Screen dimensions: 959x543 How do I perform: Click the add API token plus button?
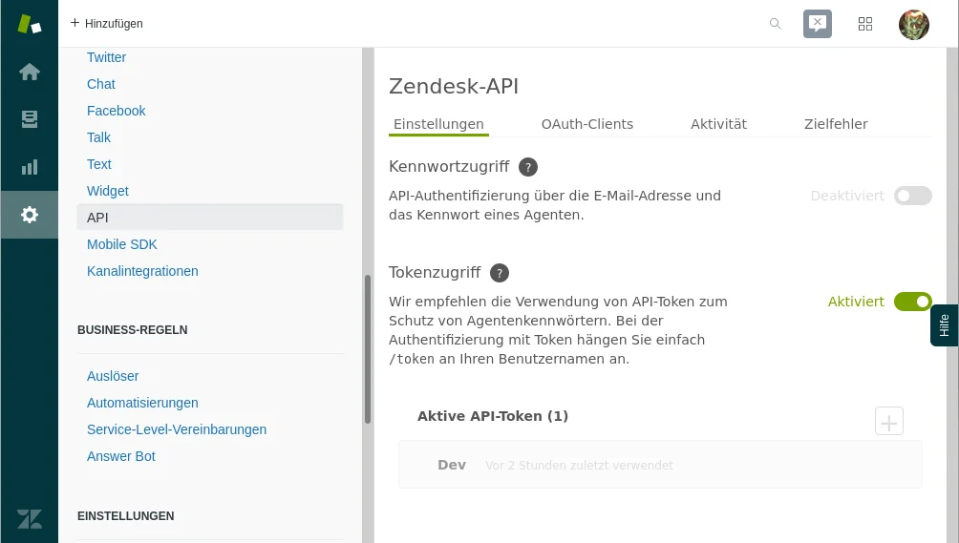[x=889, y=421]
